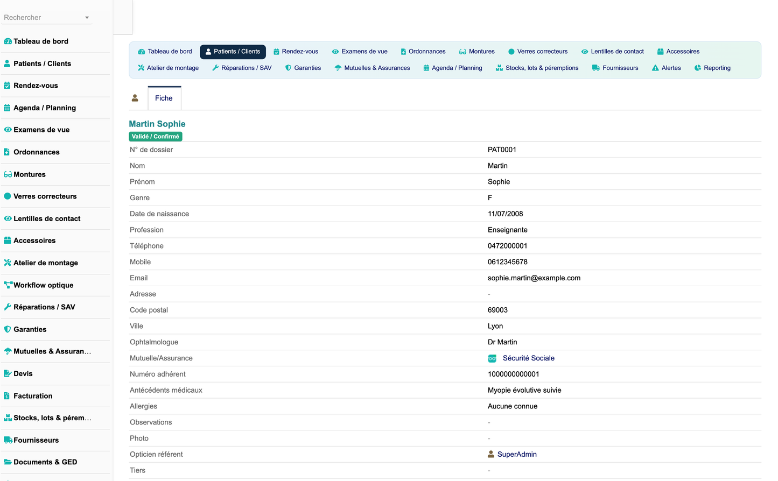The width and height of the screenshot is (778, 481).
Task: Open Devis in sidebar
Action: coord(23,373)
